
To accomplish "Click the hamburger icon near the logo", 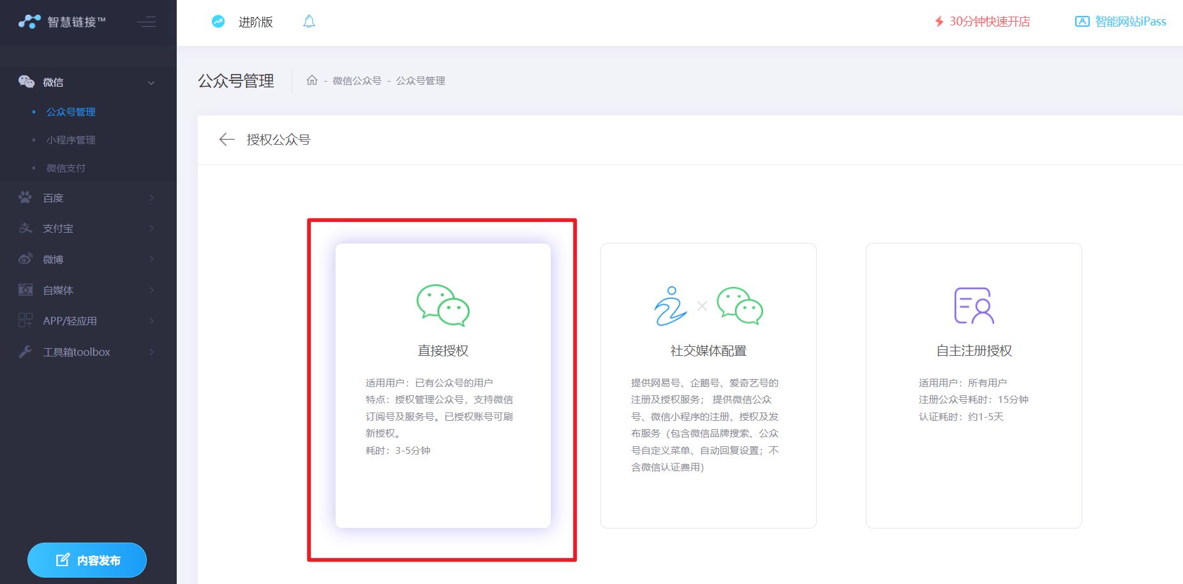I will coord(147,21).
